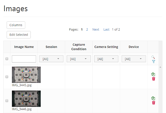166x113 pixels.
Task: Click the Columns button
Action: coord(16,25)
